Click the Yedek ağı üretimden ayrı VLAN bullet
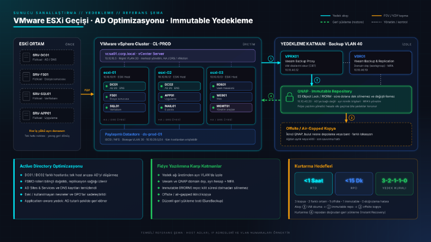Image resolution: width=431 pixels, height=242 pixels. pyautogui.click(x=190, y=175)
